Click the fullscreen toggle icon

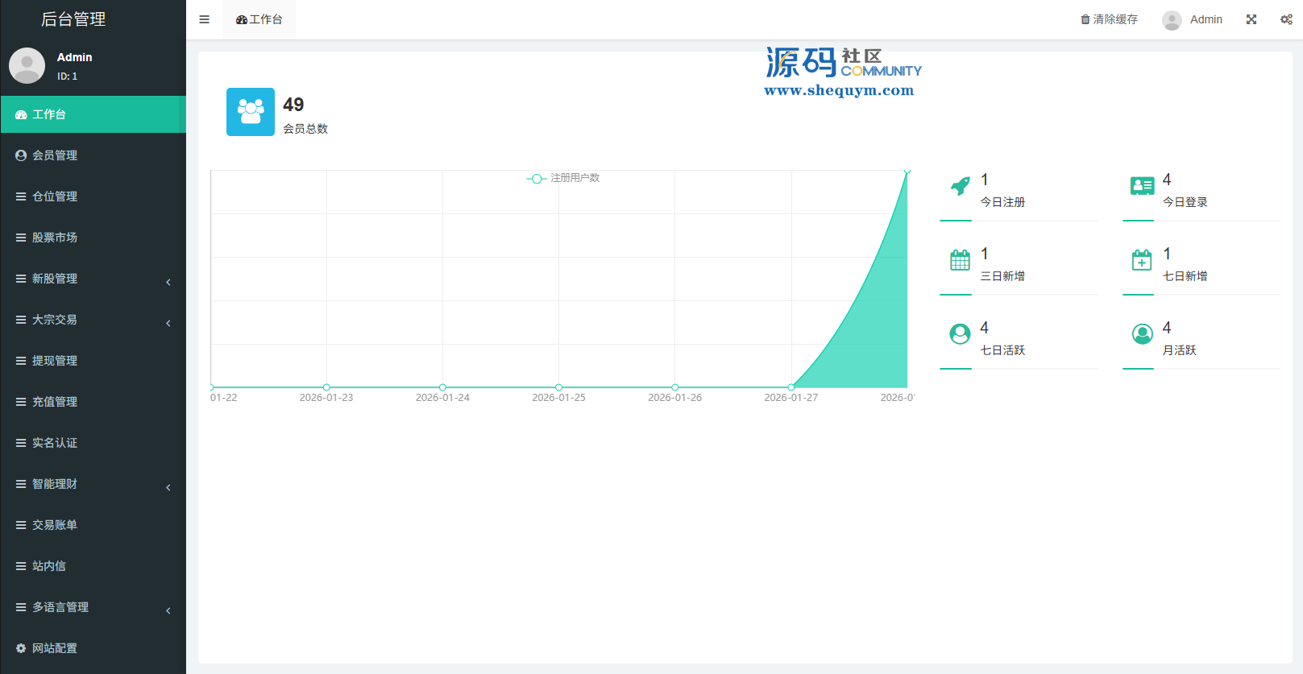pyautogui.click(x=1251, y=19)
